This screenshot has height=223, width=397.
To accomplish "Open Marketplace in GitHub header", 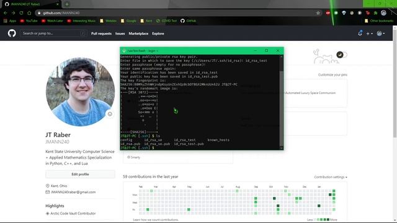I will (138, 33).
